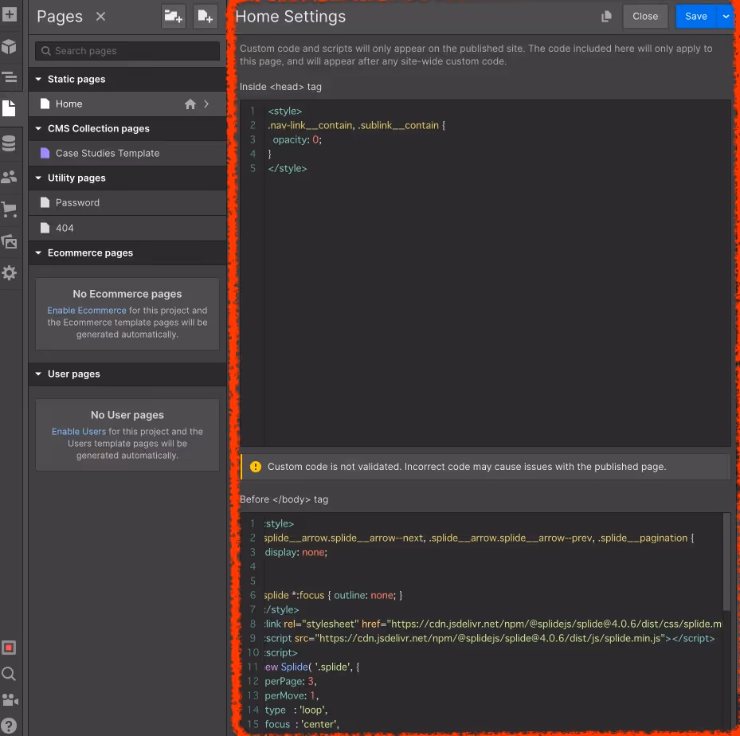This screenshot has height=736, width=740.
Task: Collapse the Utility pages section
Action: [38, 178]
